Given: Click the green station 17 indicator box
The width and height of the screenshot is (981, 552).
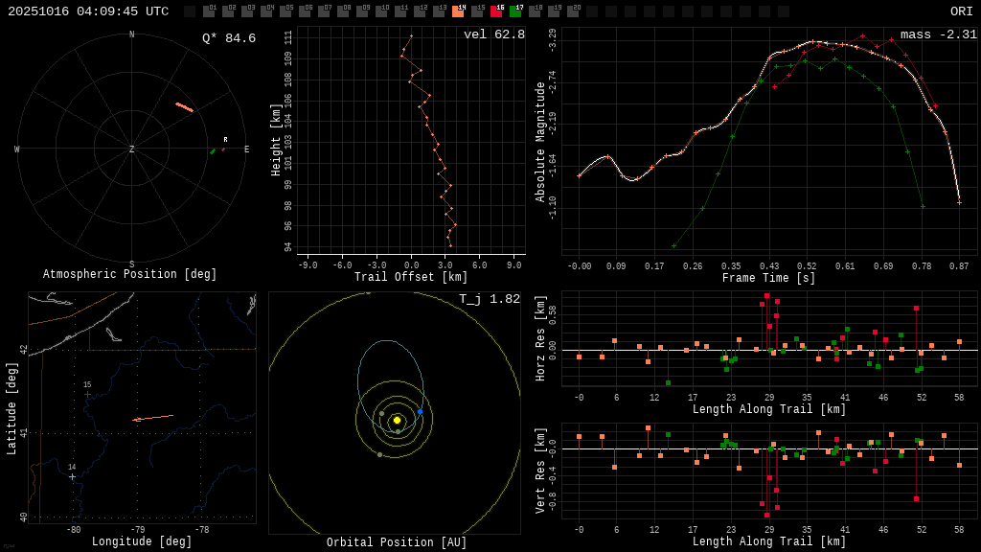Looking at the screenshot, I should click(x=515, y=11).
